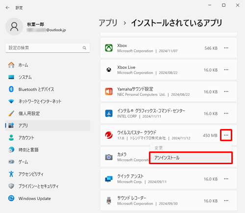The width and height of the screenshot is (245, 213).
Task: Click the NEC Personal Computers Ltd. publisher text
Action: [141, 94]
